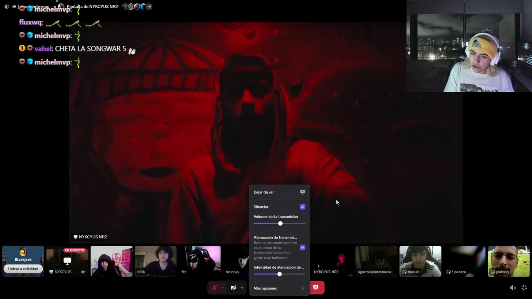Click the stop-watching icon next to Dejar de ver

click(x=303, y=192)
